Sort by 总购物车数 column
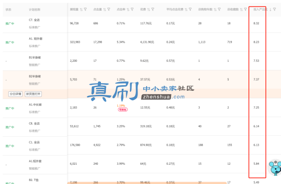Image resolution: width=281 pixels, height=184 pixels. pos(215,9)
